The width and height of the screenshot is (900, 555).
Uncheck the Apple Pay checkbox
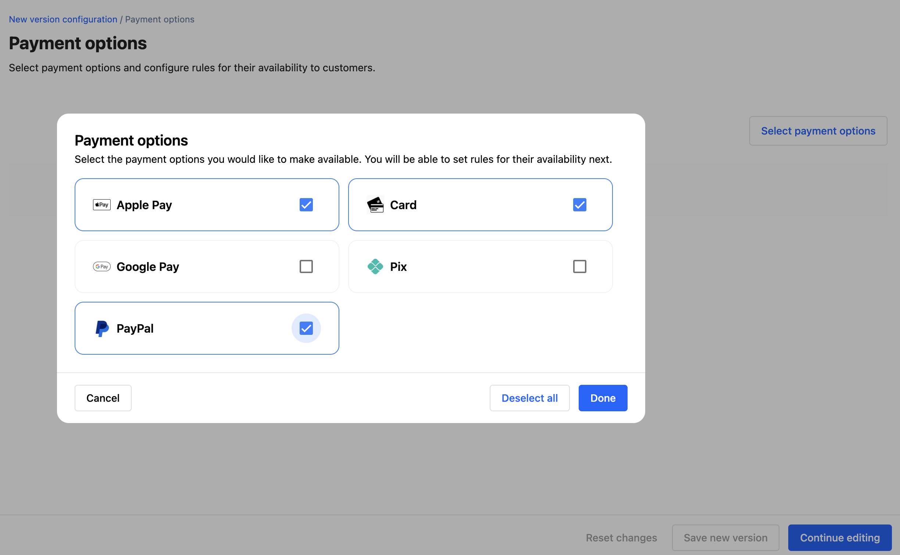coord(306,205)
